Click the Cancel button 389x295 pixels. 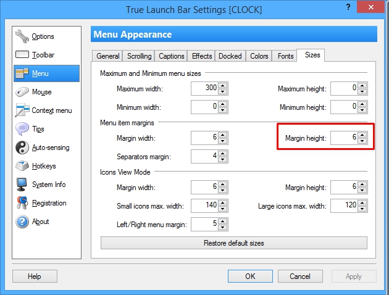click(300, 276)
